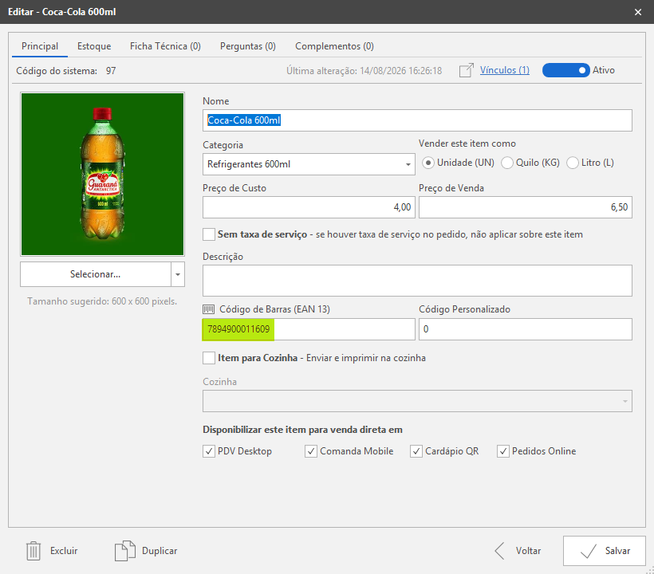Screen dimensions: 654x574
Task: Uncheck the Pedidos Online checkbox
Action: tap(503, 451)
